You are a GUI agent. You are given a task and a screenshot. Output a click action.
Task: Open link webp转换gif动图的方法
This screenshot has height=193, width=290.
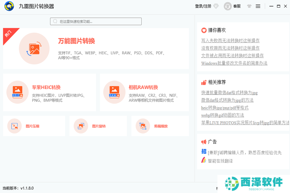click(223, 115)
